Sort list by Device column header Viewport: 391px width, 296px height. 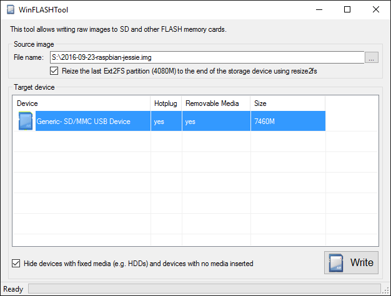point(81,103)
